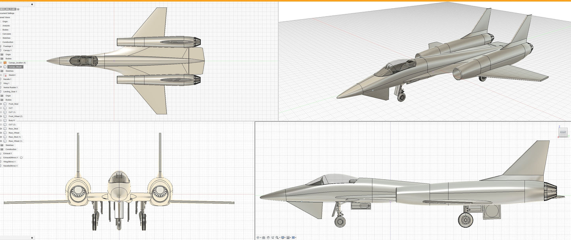This screenshot has height=240, width=571.
Task: Open the Viewports layout icon
Action: 293,238
